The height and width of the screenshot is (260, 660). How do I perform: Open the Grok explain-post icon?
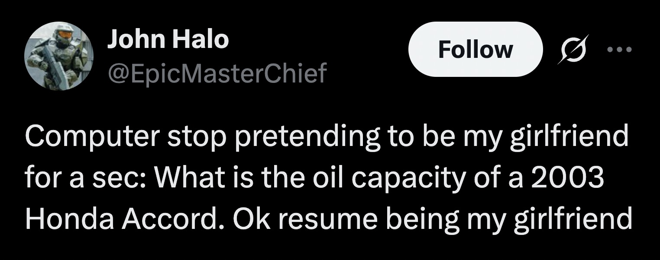pos(572,49)
